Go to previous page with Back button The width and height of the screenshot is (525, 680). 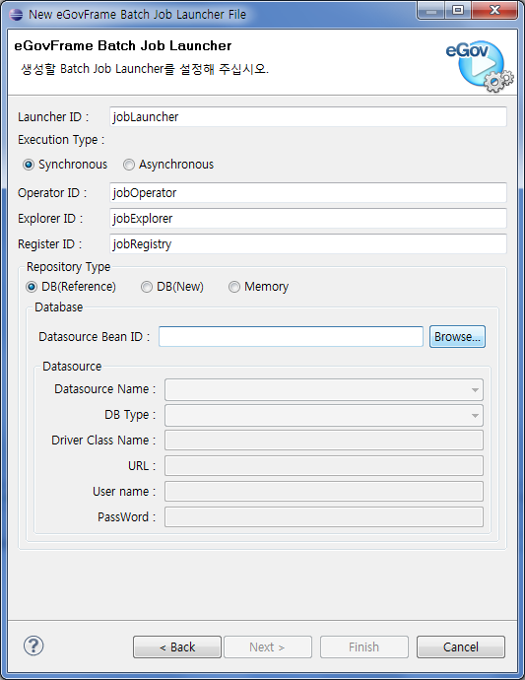[x=177, y=647]
